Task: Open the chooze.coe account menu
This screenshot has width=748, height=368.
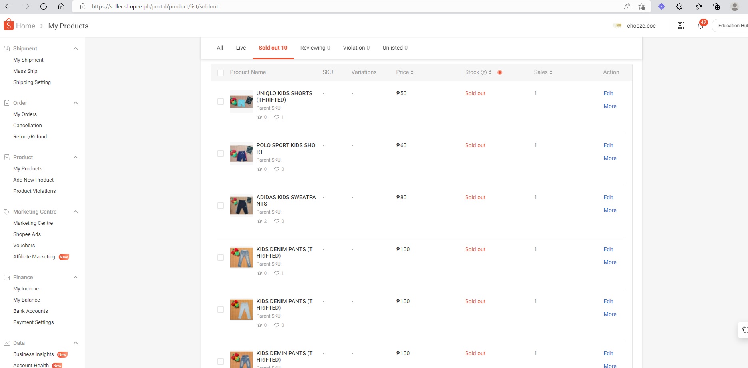Action: coord(635,26)
